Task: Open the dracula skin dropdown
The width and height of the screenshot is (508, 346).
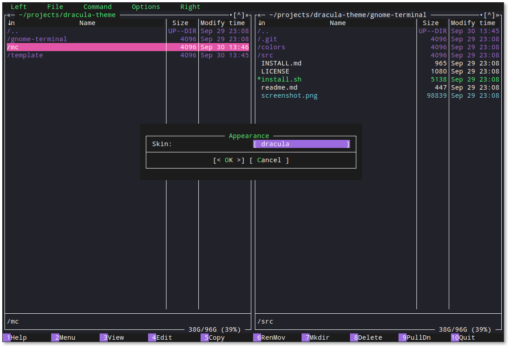Action: click(301, 143)
